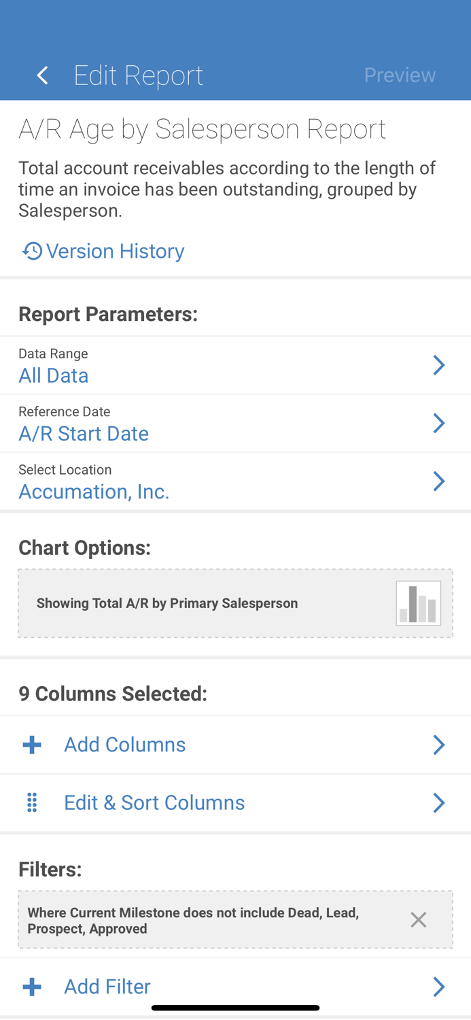Tap the plus icon next to Add Filter
The image size is (471, 1020).
coord(31,986)
